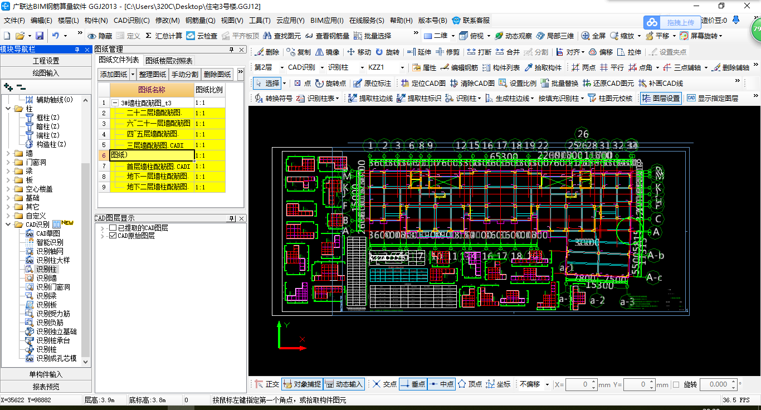Click 编辑钢筋 edit rebar tool
This screenshot has height=410, width=761.
pyautogui.click(x=459, y=67)
